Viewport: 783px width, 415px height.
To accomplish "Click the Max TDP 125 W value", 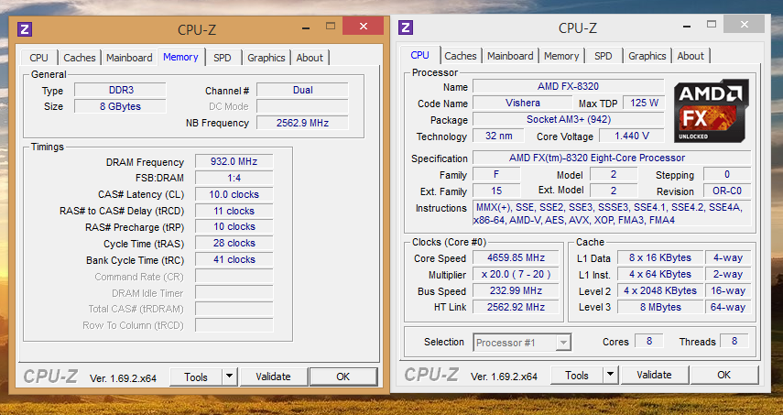I will pos(644,103).
